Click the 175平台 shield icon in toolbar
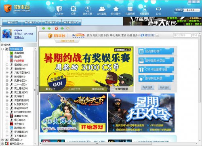This screenshot has height=146, width=202. (59, 9)
